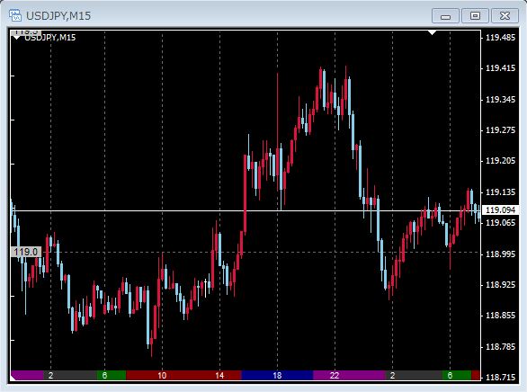Minimize the USDJPY,M15 chart window

pyautogui.click(x=445, y=16)
